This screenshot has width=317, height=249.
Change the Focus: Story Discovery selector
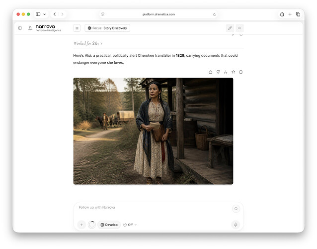tap(107, 28)
